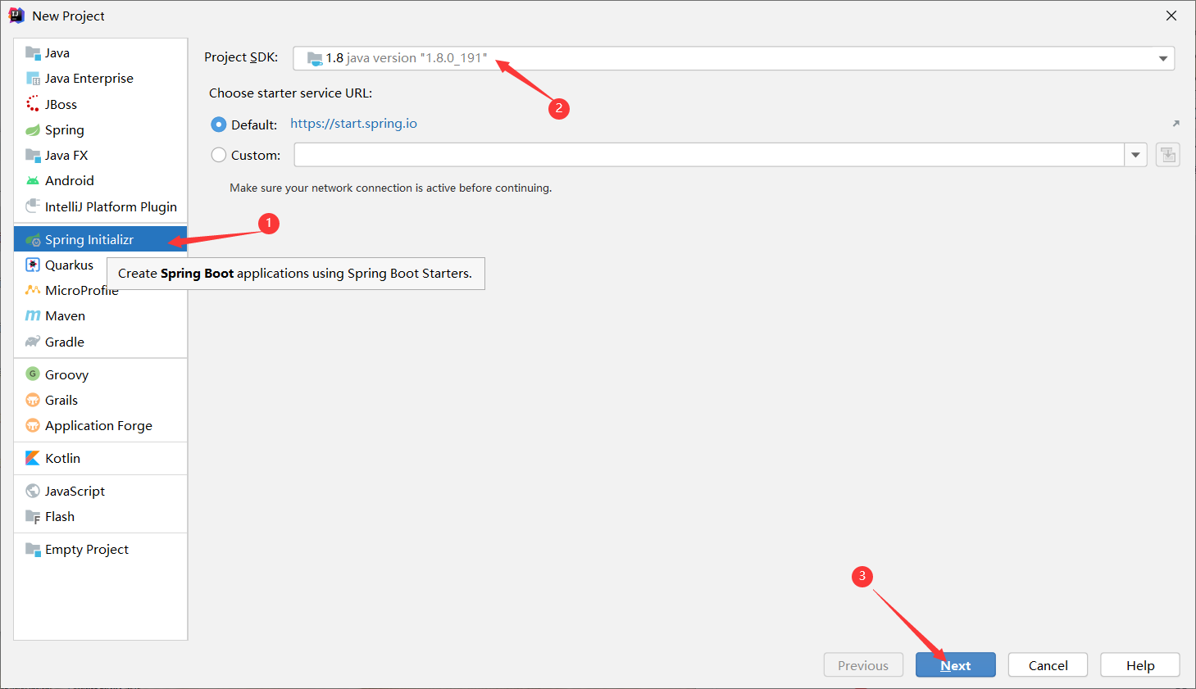Click the Application Forge icon

(x=33, y=425)
